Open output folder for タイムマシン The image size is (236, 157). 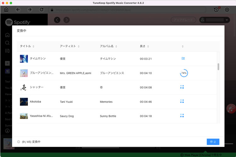click(183, 58)
